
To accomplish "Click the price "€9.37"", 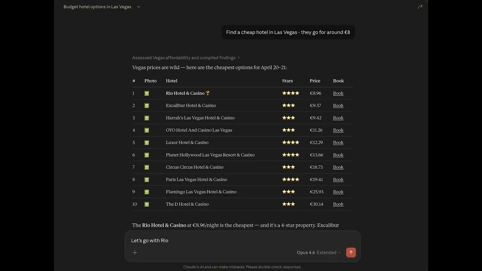I will click(316, 105).
